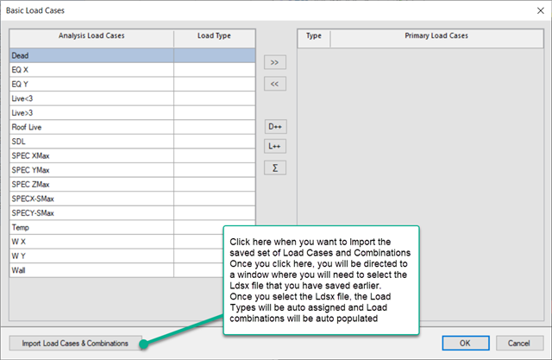Confirm with the OK button
Image resolution: width=552 pixels, height=360 pixels.
(466, 343)
